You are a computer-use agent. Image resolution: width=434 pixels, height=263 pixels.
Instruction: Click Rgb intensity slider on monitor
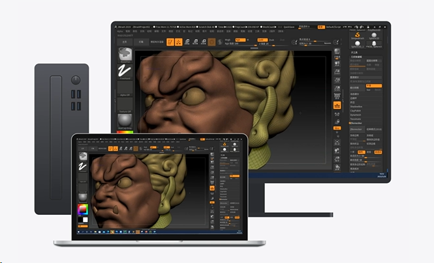click(x=241, y=44)
